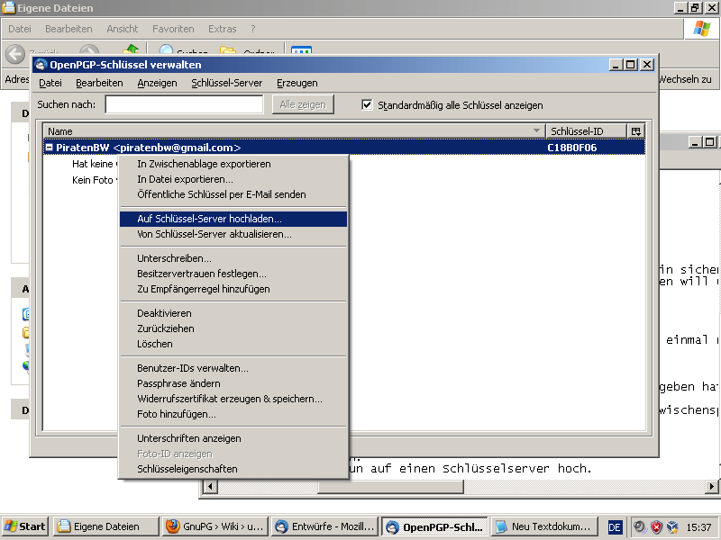Open 'Schlüsseleigenschaften' from context menu
721x540 pixels.
coord(233,469)
